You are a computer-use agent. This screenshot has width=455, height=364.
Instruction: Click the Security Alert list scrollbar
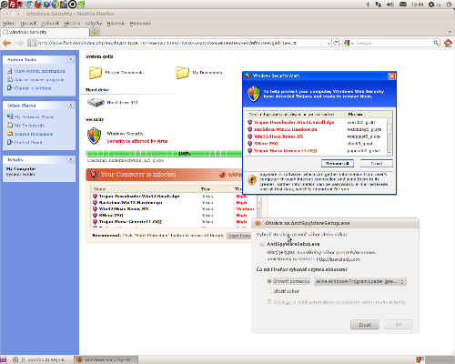pos(389,136)
